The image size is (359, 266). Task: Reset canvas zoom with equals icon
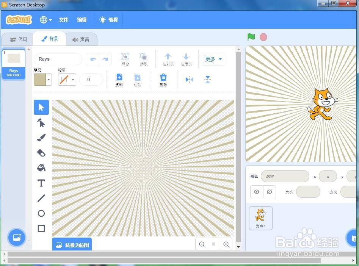tap(214, 244)
